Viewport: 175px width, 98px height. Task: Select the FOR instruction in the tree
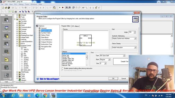25,48
